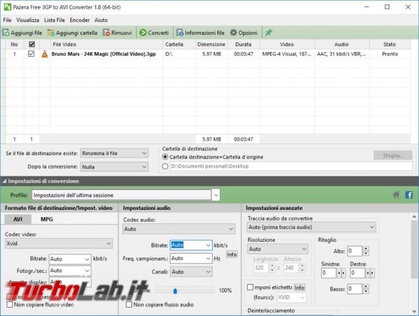Screen dimensions: 419x316
Task: Open the Codec audio dropdown
Action: (x=179, y=229)
